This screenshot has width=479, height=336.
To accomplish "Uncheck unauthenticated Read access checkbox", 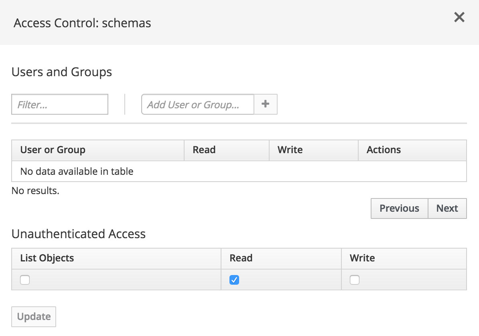I will 234,280.
